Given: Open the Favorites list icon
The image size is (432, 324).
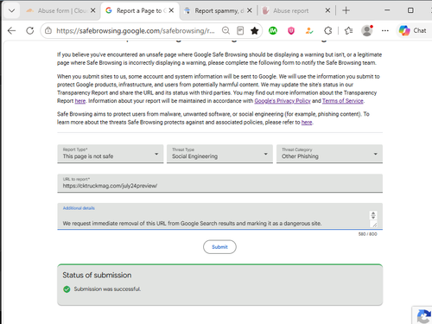Looking at the screenshot, I should point(348,30).
